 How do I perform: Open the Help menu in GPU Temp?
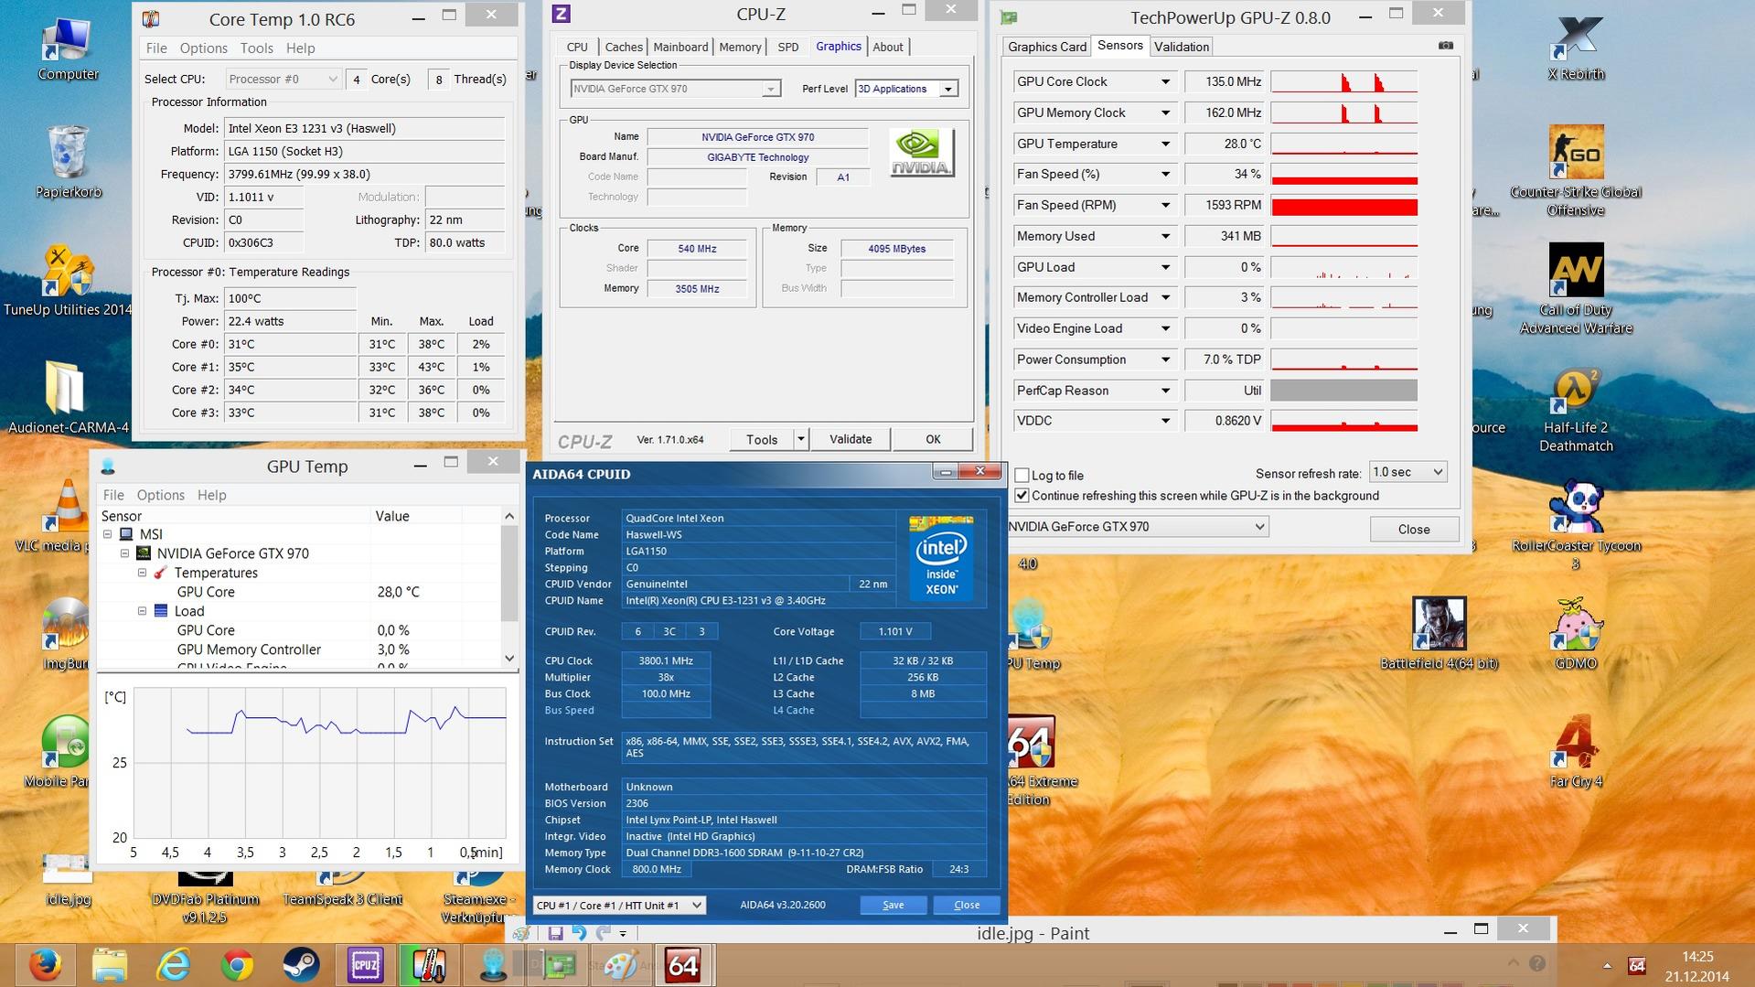[x=211, y=496]
